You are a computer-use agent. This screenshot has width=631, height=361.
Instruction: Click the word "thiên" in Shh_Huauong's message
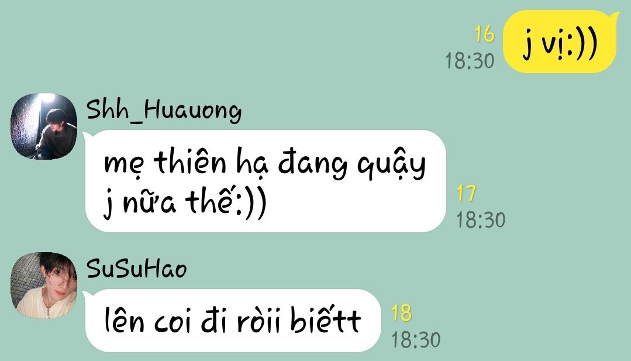pyautogui.click(x=190, y=162)
